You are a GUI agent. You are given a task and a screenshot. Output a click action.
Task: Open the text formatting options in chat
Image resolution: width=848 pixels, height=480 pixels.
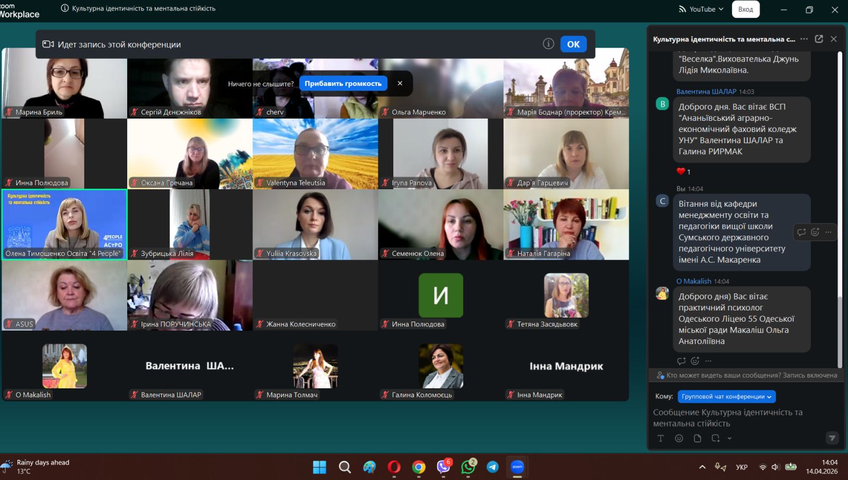point(660,438)
